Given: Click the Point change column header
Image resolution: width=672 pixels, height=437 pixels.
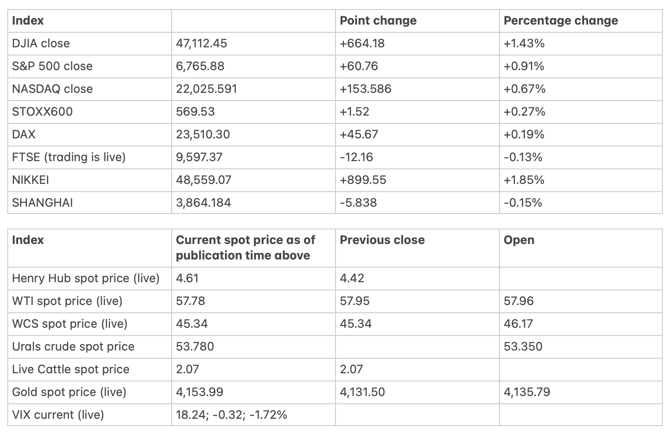Looking at the screenshot, I should (x=378, y=20).
